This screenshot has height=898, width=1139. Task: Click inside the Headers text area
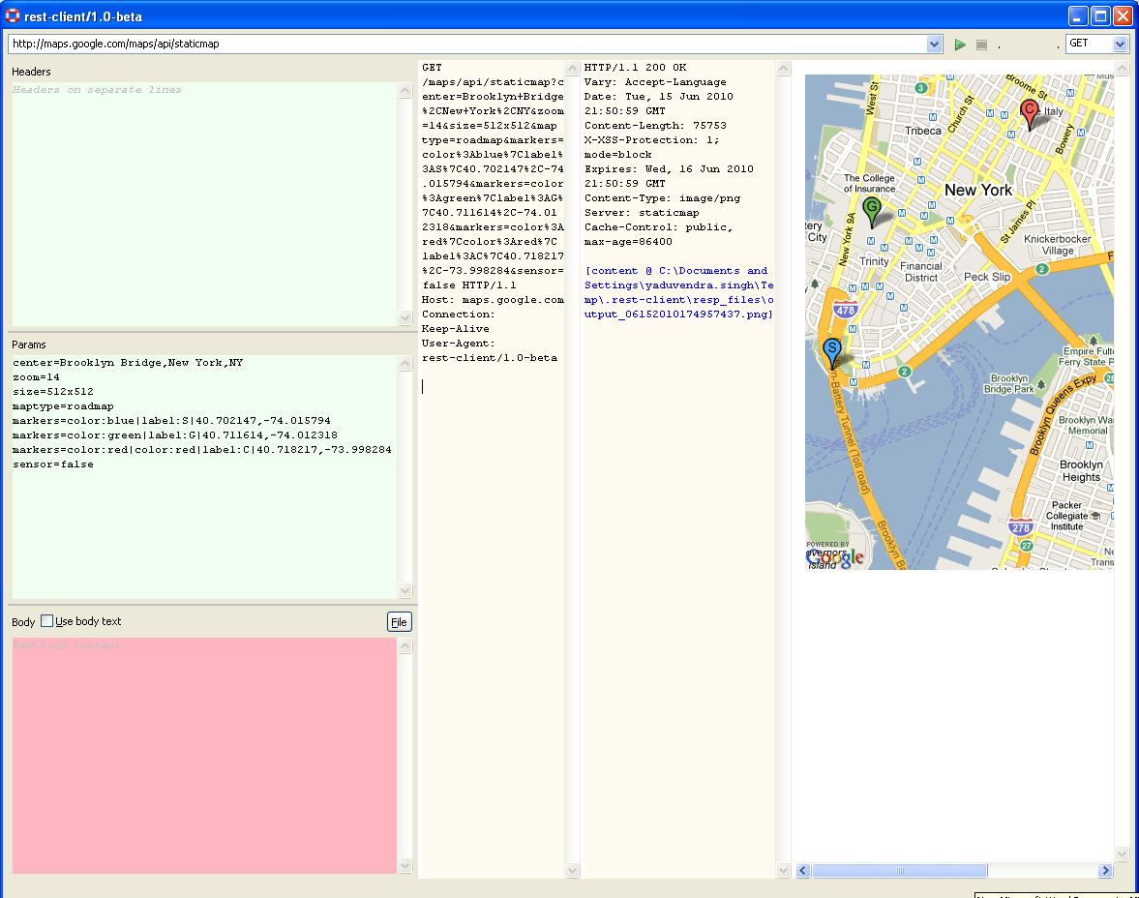[x=204, y=203]
